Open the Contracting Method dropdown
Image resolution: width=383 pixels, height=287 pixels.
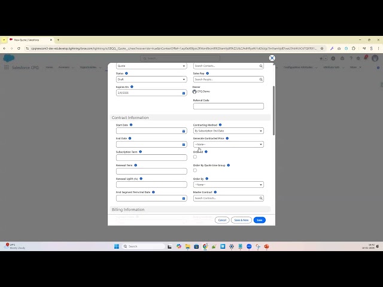229,131
